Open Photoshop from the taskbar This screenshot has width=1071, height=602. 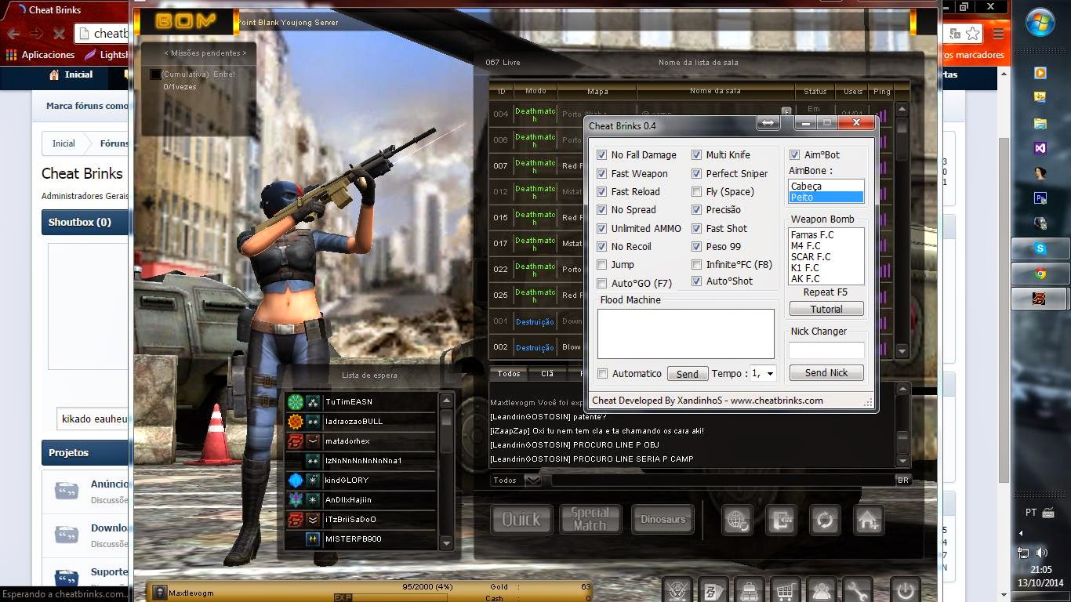(x=1040, y=198)
